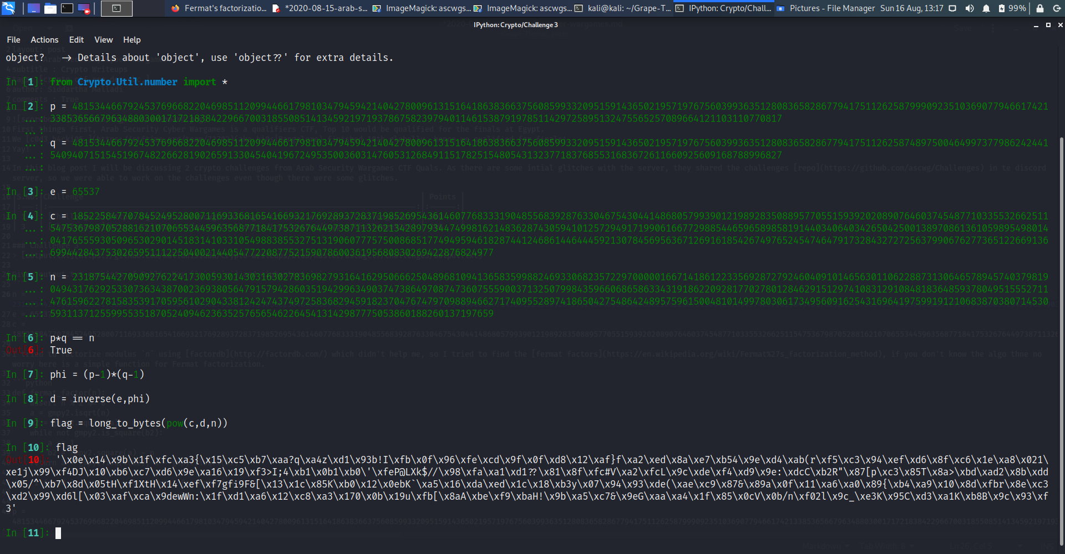Minimize the IPython terminal window
The height and width of the screenshot is (554, 1065).
coord(1036,25)
